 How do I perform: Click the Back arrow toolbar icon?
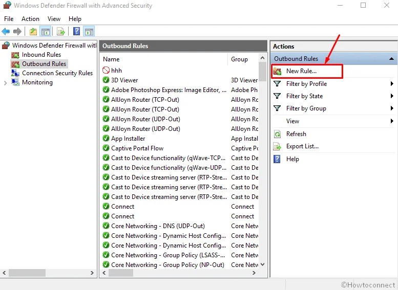(6, 31)
